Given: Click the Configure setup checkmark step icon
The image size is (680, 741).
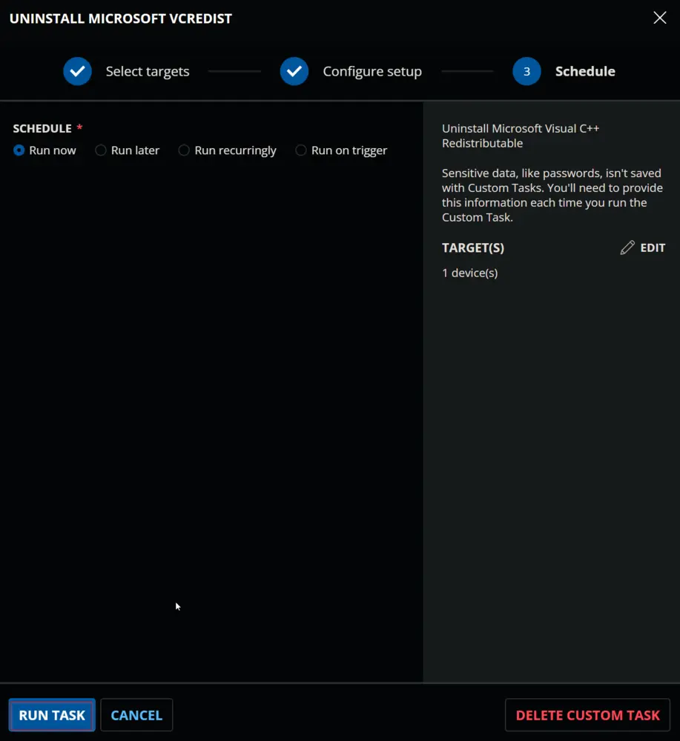Looking at the screenshot, I should 294,71.
